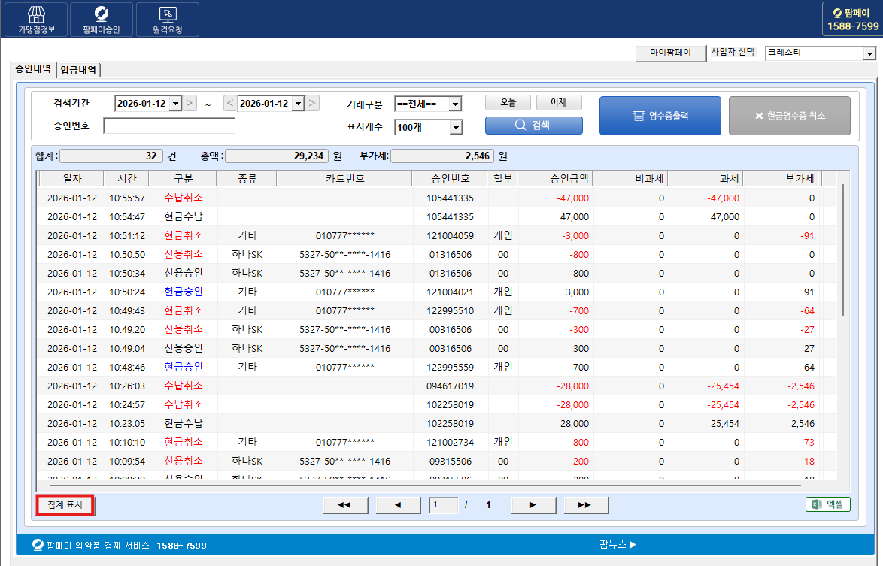Open the 사업자 선택 dropdown
883x566 pixels.
[x=869, y=53]
